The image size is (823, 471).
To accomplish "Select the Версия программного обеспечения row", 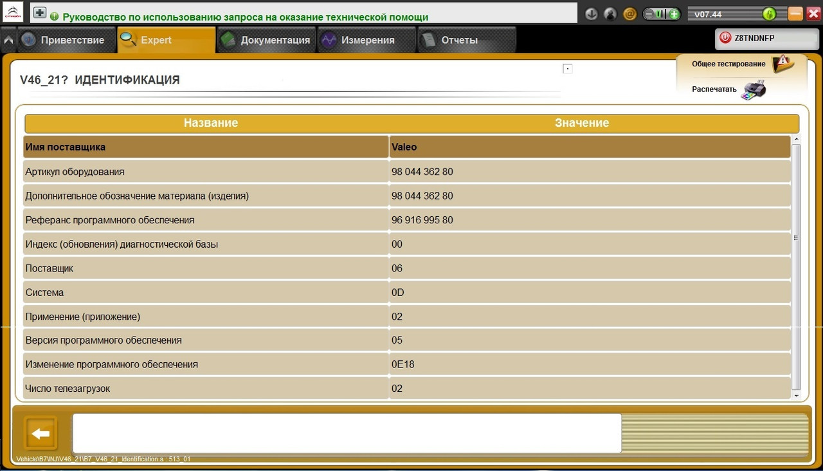I will tap(407, 340).
